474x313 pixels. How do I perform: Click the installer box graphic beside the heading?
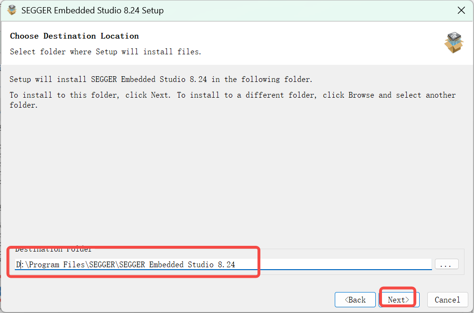453,43
